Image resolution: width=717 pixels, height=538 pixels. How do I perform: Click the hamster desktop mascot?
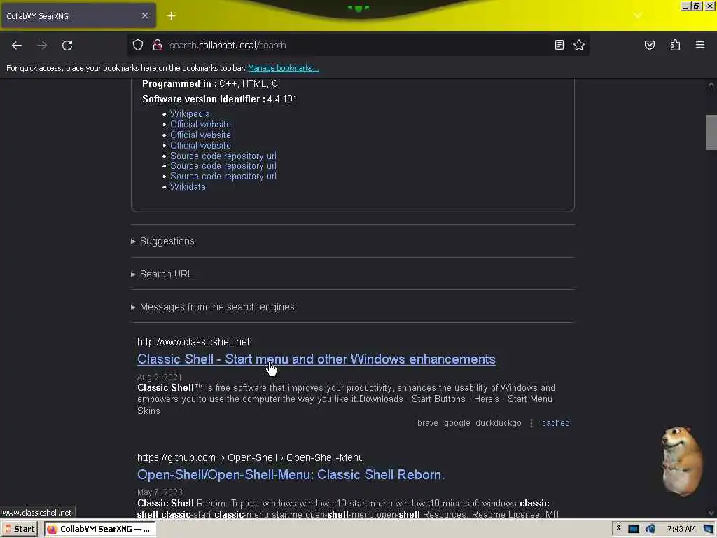681,461
